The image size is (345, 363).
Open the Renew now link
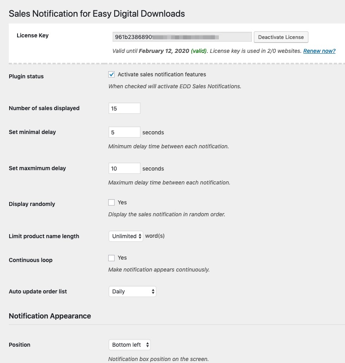(x=319, y=51)
